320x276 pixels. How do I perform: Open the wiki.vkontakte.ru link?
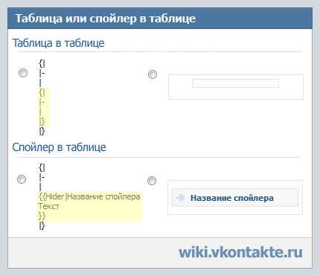240,252
